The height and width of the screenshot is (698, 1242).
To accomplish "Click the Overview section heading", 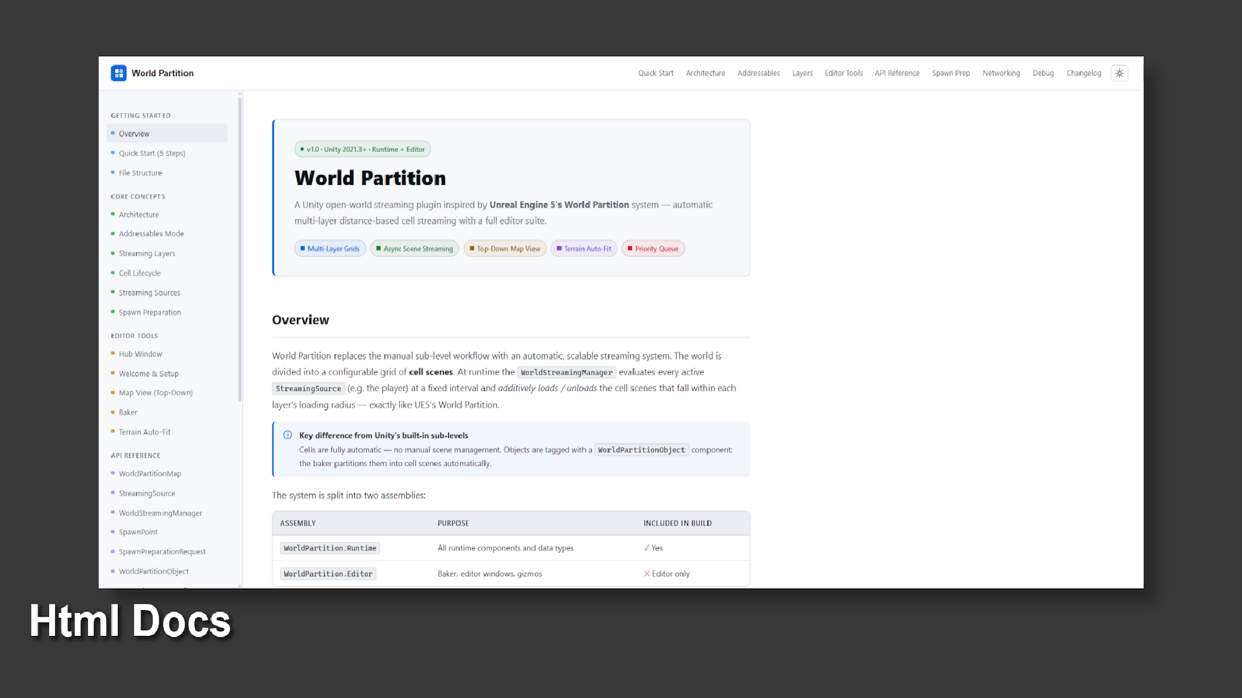I will click(300, 320).
